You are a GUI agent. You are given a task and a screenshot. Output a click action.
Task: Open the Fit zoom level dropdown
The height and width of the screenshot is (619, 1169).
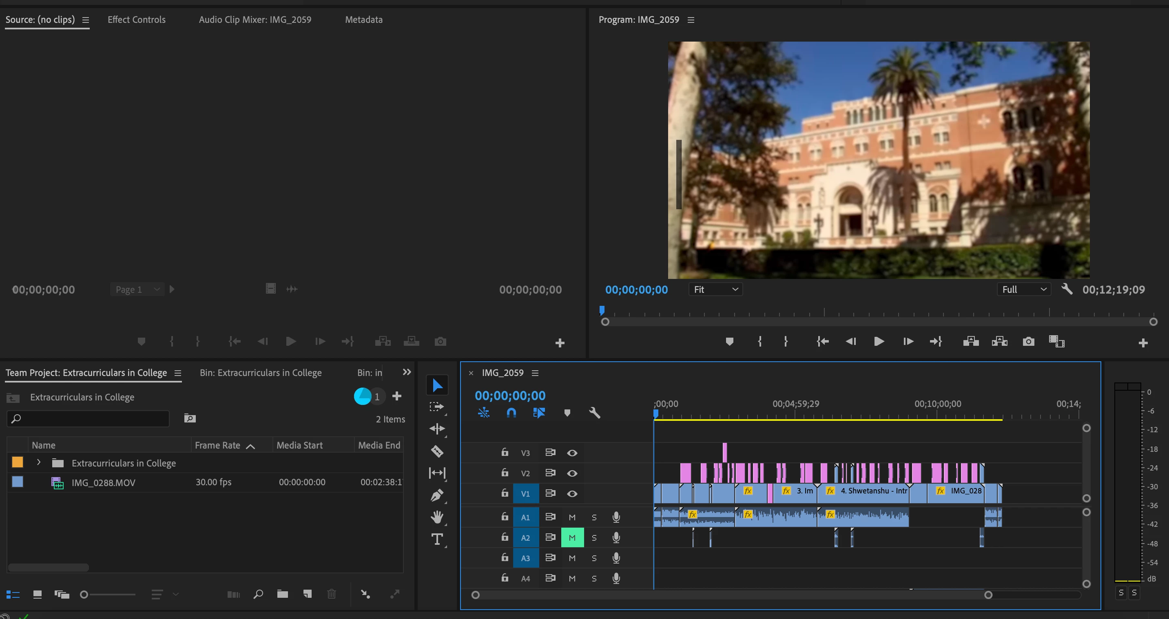[715, 290]
